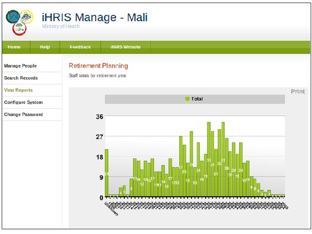Click the Ministry of Health subtitle
Image resolution: width=312 pixels, height=234 pixels.
click(x=61, y=26)
